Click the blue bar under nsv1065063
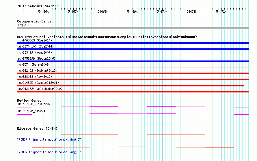The width and height of the screenshot is (257, 161). tap(133, 43)
